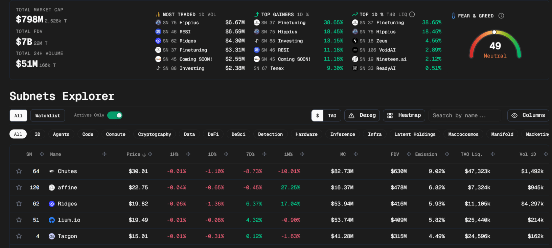Click the Dereg button

362,115
